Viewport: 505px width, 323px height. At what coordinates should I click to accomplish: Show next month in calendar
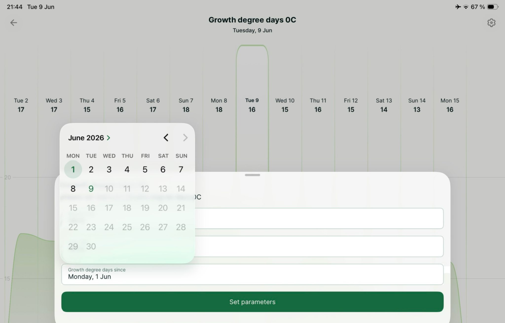185,138
